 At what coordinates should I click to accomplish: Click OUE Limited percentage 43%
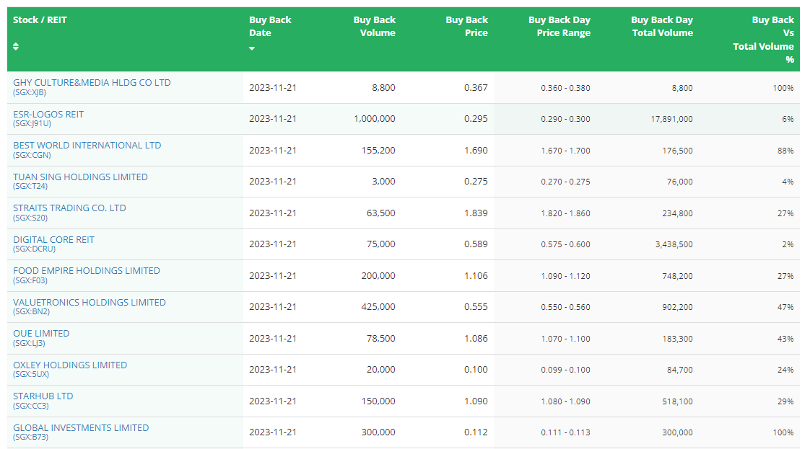click(785, 339)
